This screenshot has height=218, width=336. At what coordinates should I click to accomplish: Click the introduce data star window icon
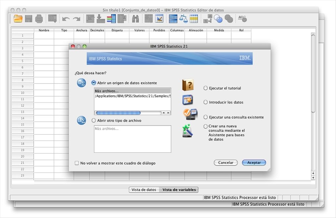click(x=187, y=100)
